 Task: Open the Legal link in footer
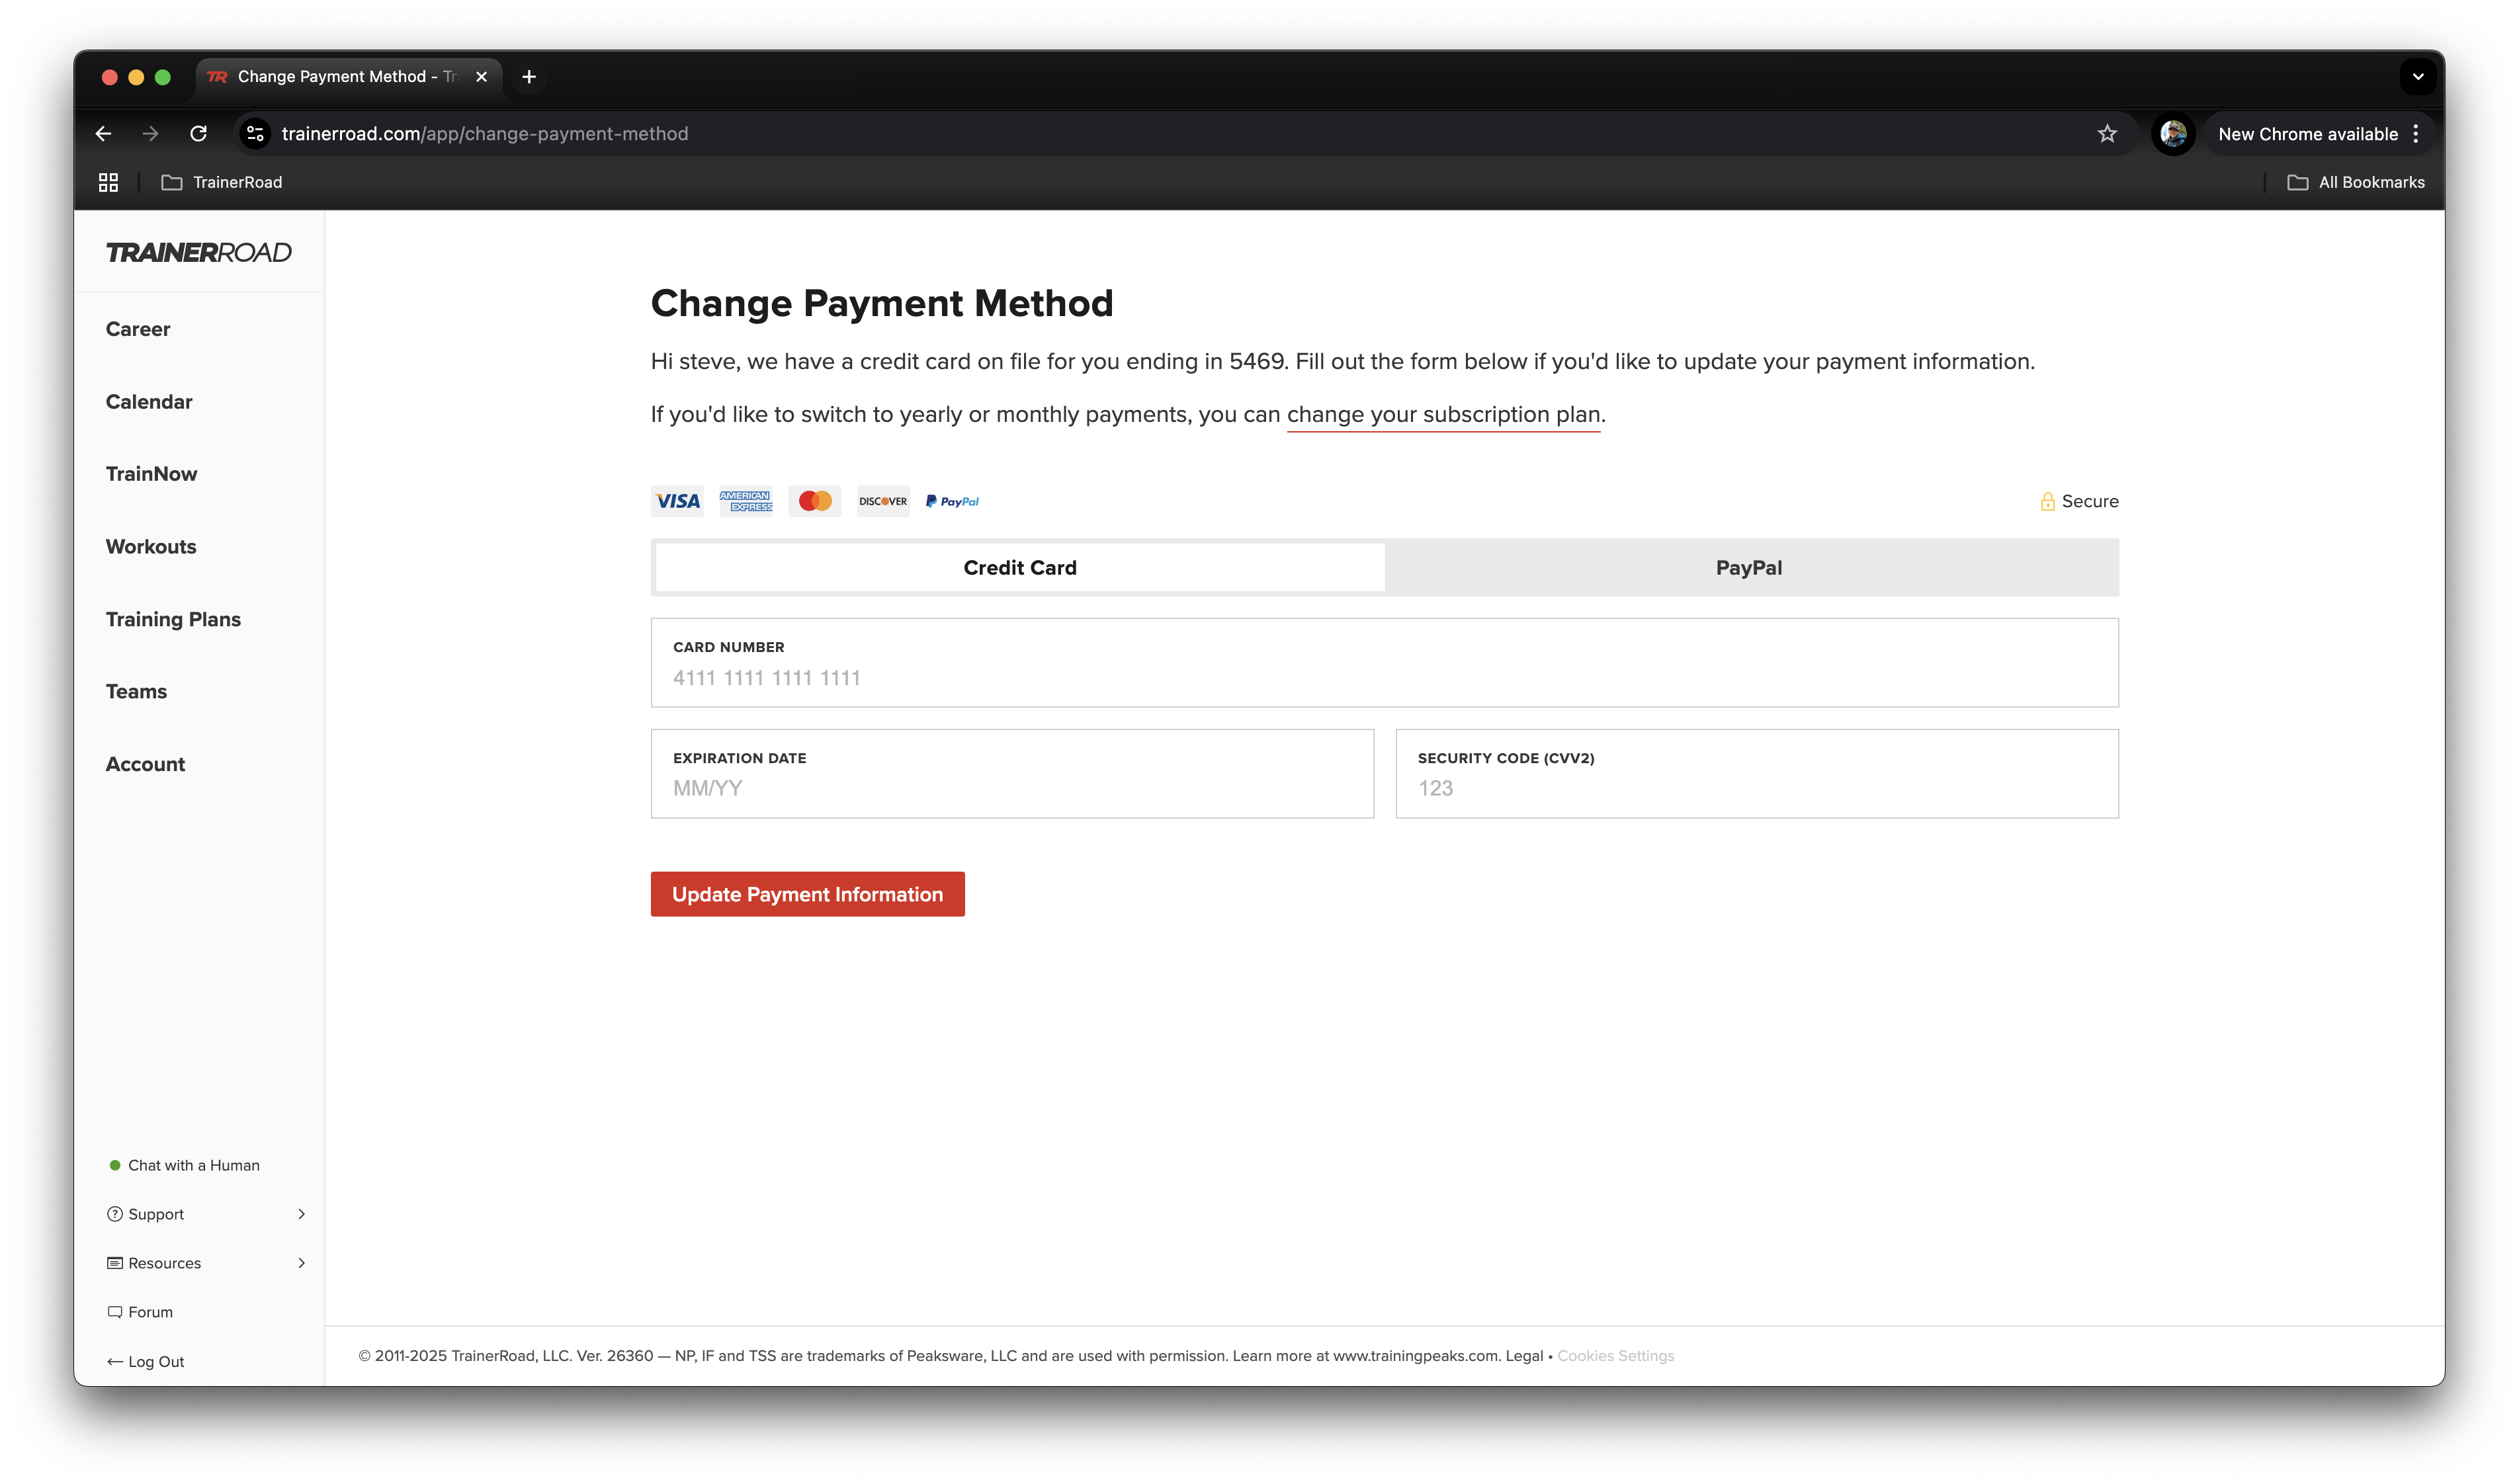[1525, 1357]
